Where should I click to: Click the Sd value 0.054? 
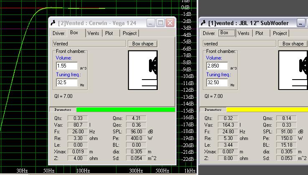pos(136,158)
